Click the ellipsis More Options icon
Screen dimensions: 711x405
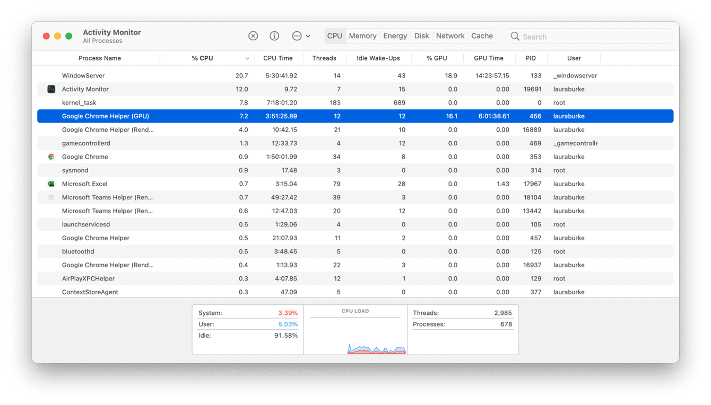(297, 36)
